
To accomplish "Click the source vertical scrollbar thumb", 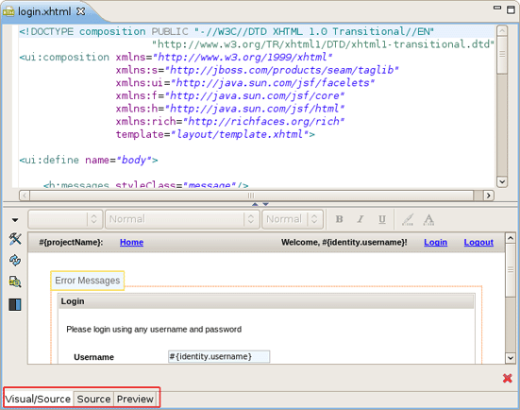I will coord(502,55).
